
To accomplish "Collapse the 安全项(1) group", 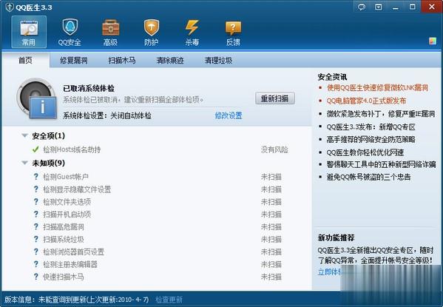I will (25, 135).
